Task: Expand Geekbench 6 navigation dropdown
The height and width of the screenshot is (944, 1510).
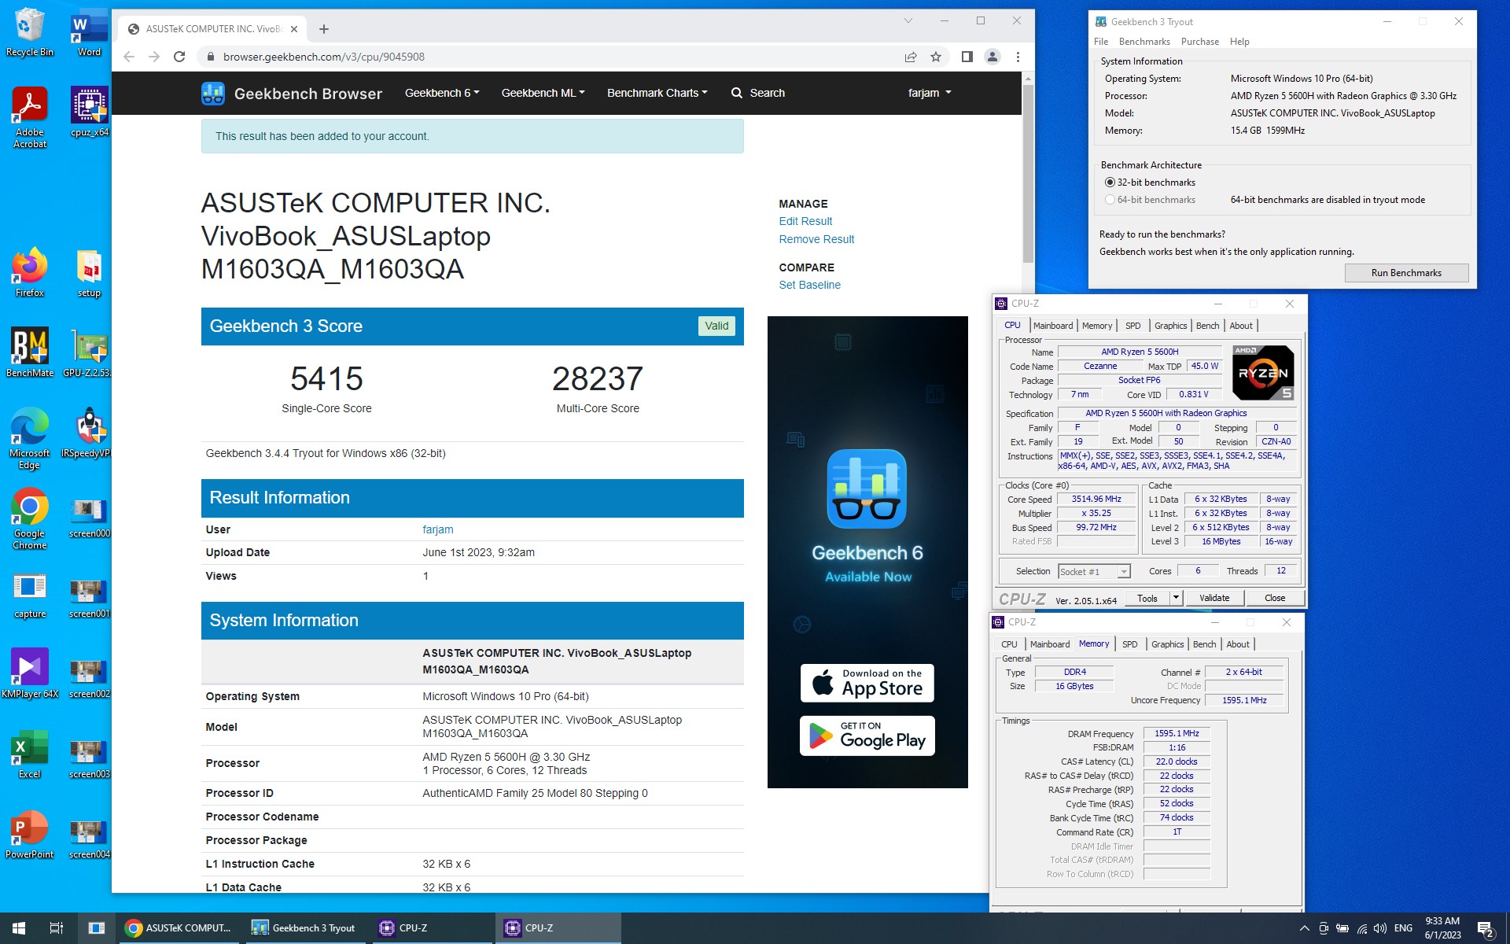Action: tap(442, 93)
